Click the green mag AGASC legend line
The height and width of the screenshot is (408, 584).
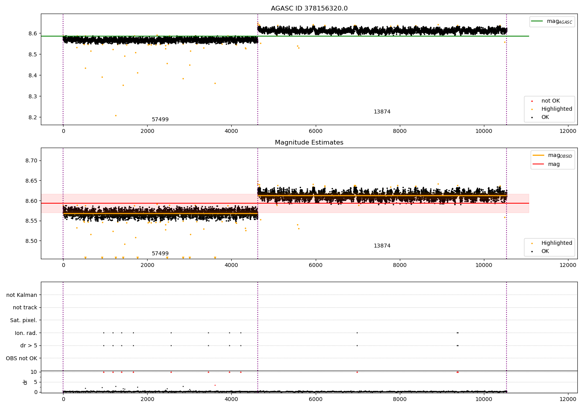(538, 21)
